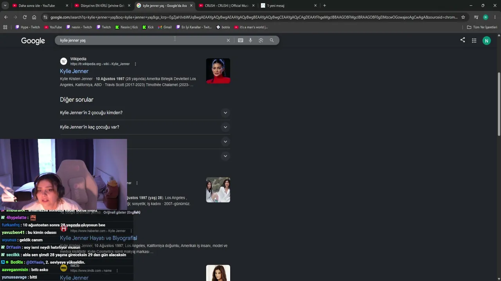
Task: Open 'Nesrin | Kick' bookmark
Action: pyautogui.click(x=126, y=27)
